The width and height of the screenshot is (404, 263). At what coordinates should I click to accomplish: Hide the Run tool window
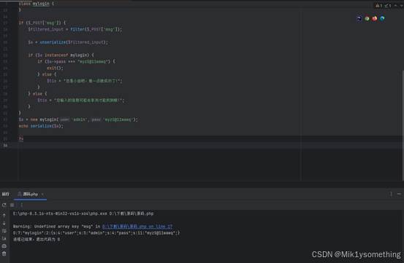coord(399,195)
